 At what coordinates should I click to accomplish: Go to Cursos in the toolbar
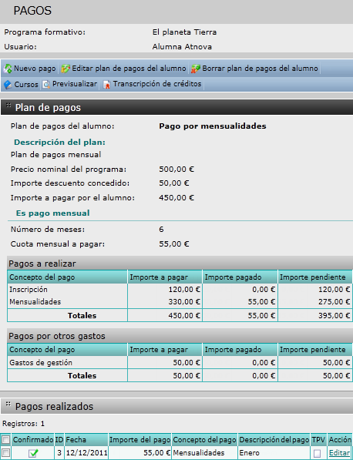pos(26,85)
